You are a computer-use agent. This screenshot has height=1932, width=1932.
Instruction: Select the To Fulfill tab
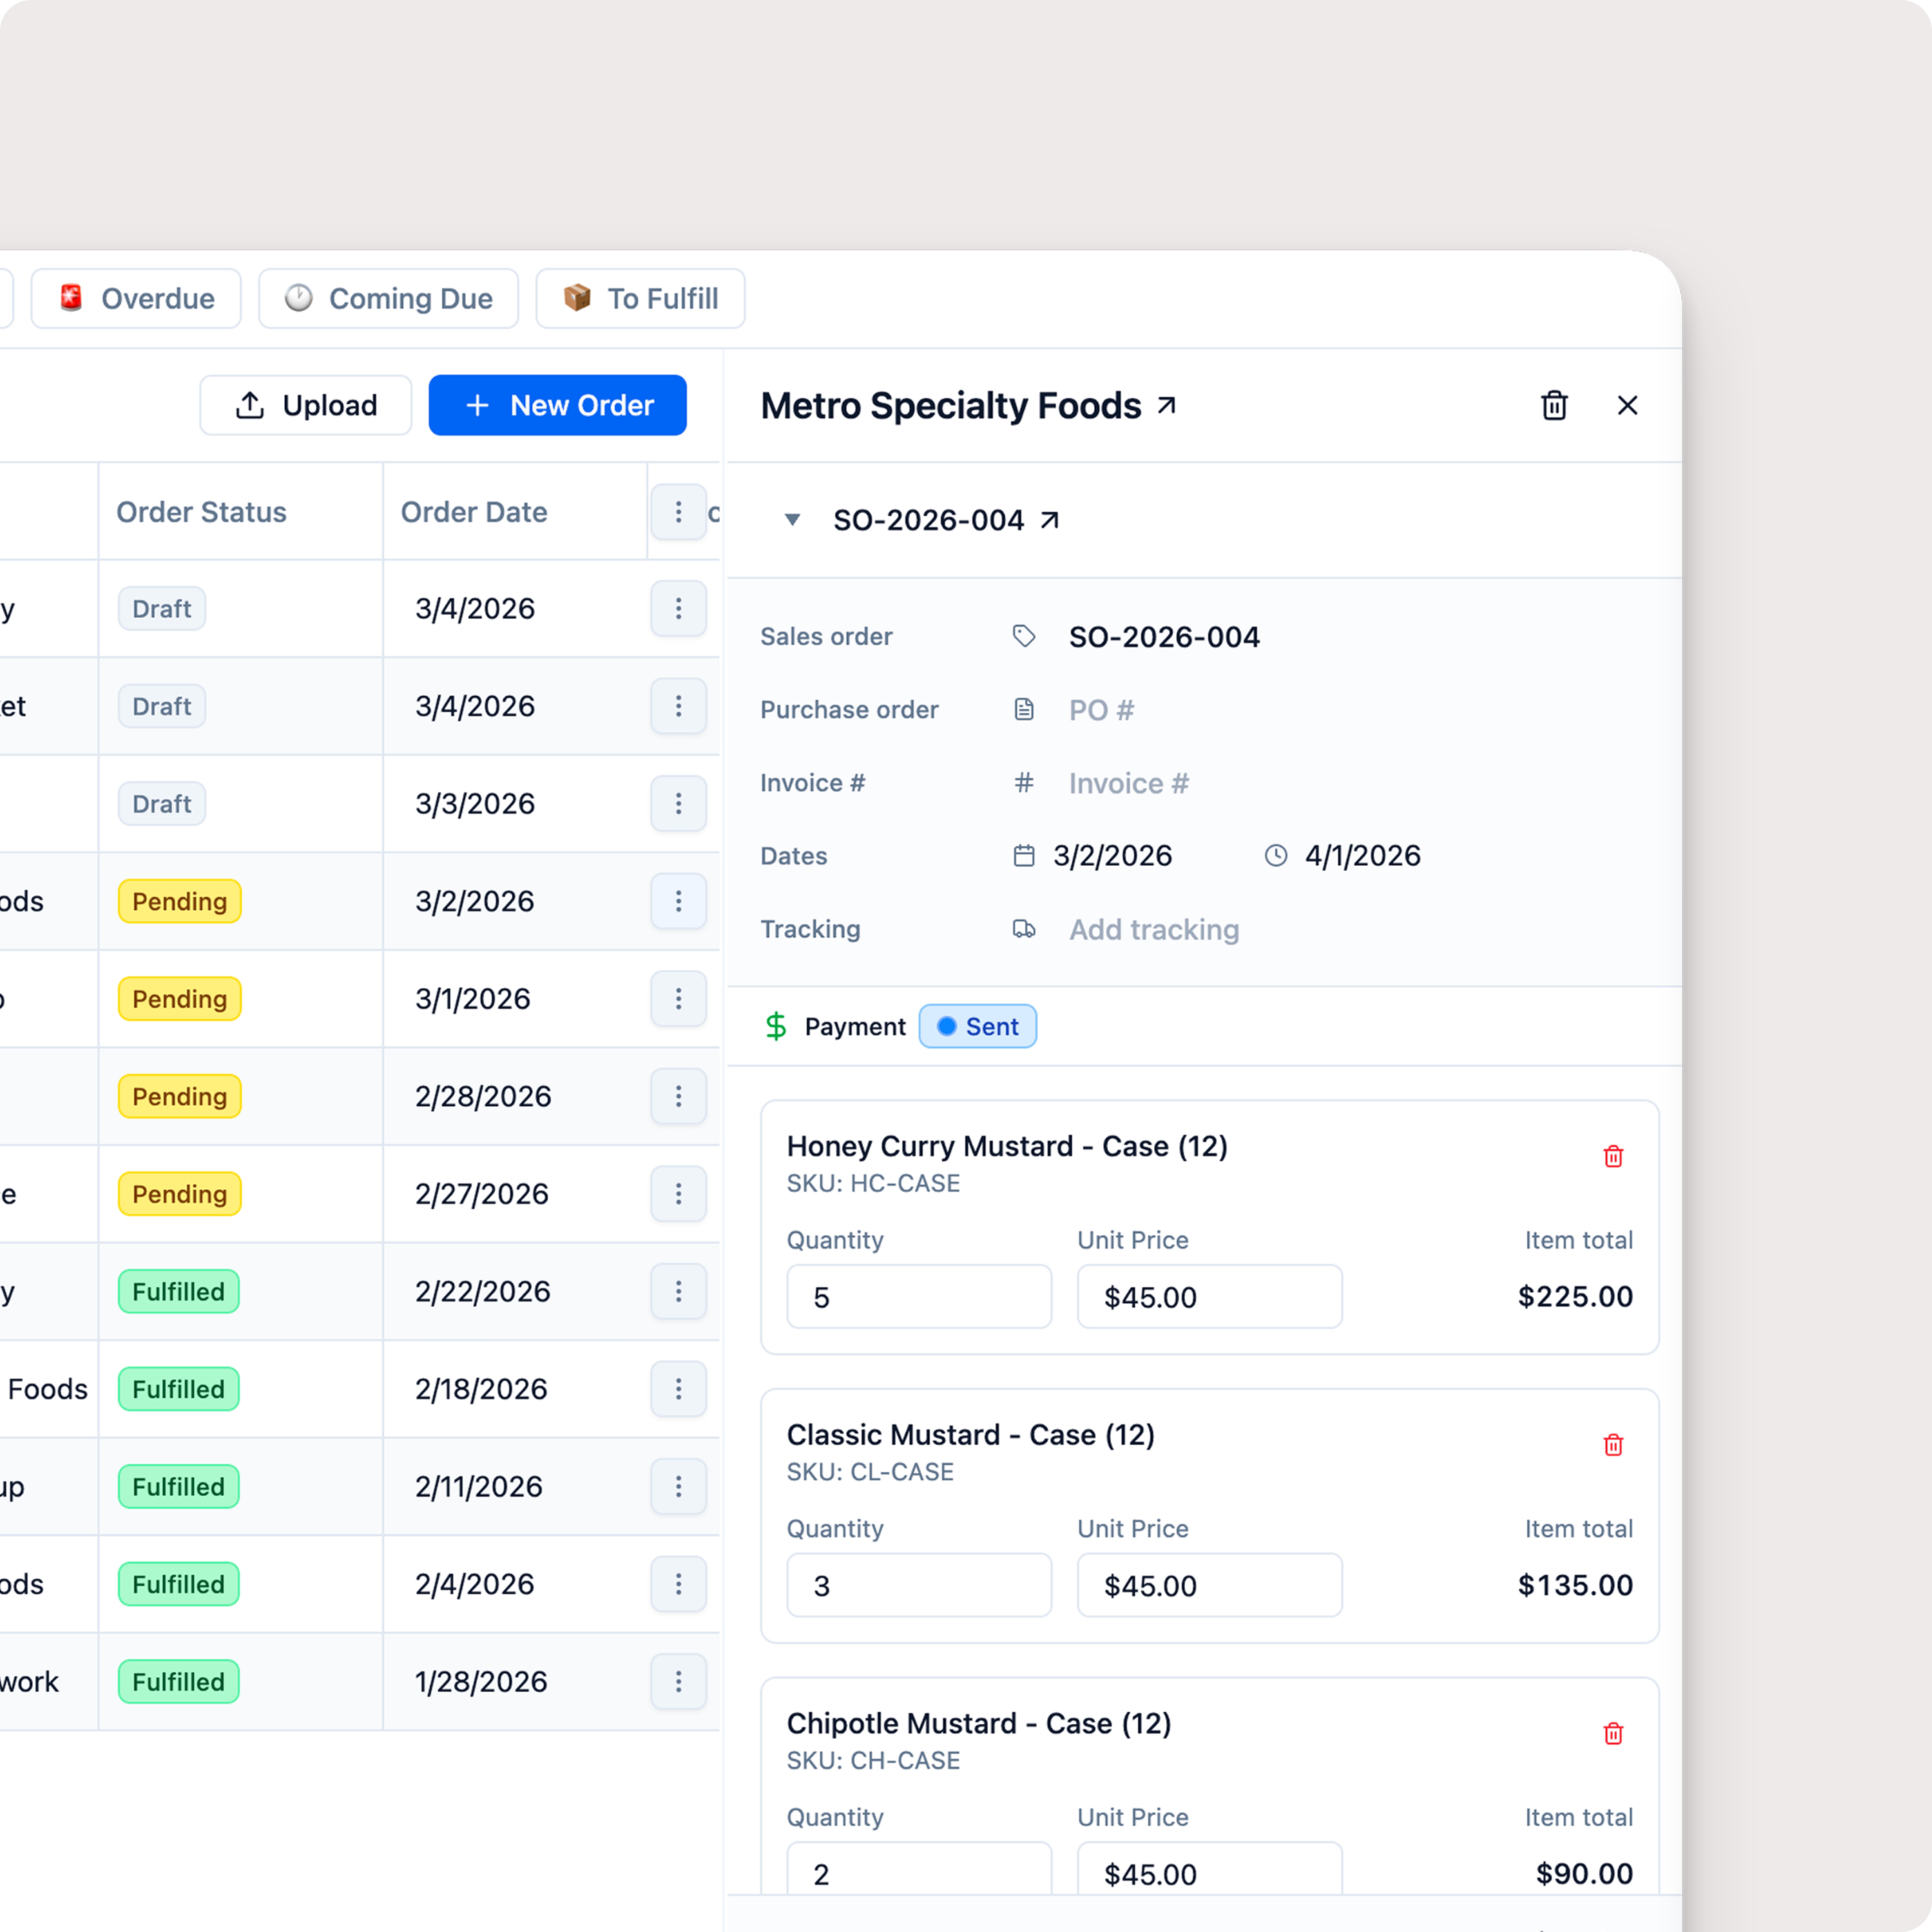point(640,298)
